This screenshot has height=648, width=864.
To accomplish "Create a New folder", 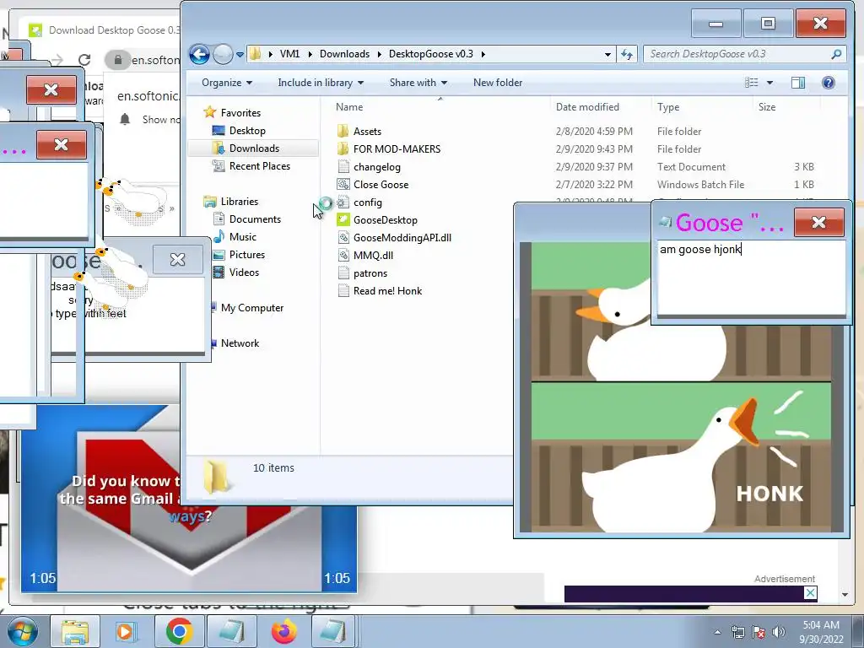I will click(x=498, y=83).
